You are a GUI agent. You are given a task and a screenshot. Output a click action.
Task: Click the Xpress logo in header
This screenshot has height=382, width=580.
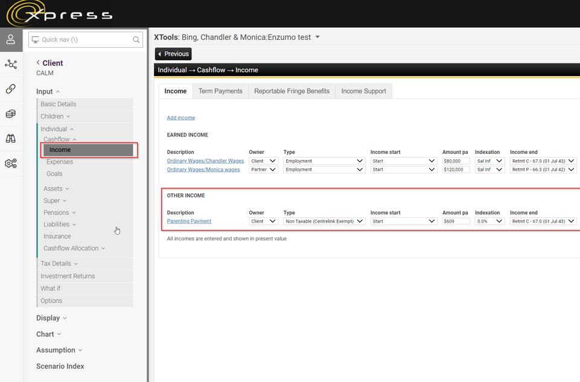point(59,13)
